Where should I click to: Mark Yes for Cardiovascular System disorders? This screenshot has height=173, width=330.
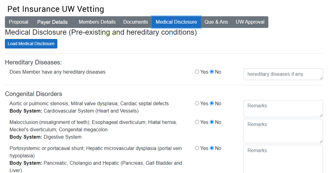(x=197, y=103)
